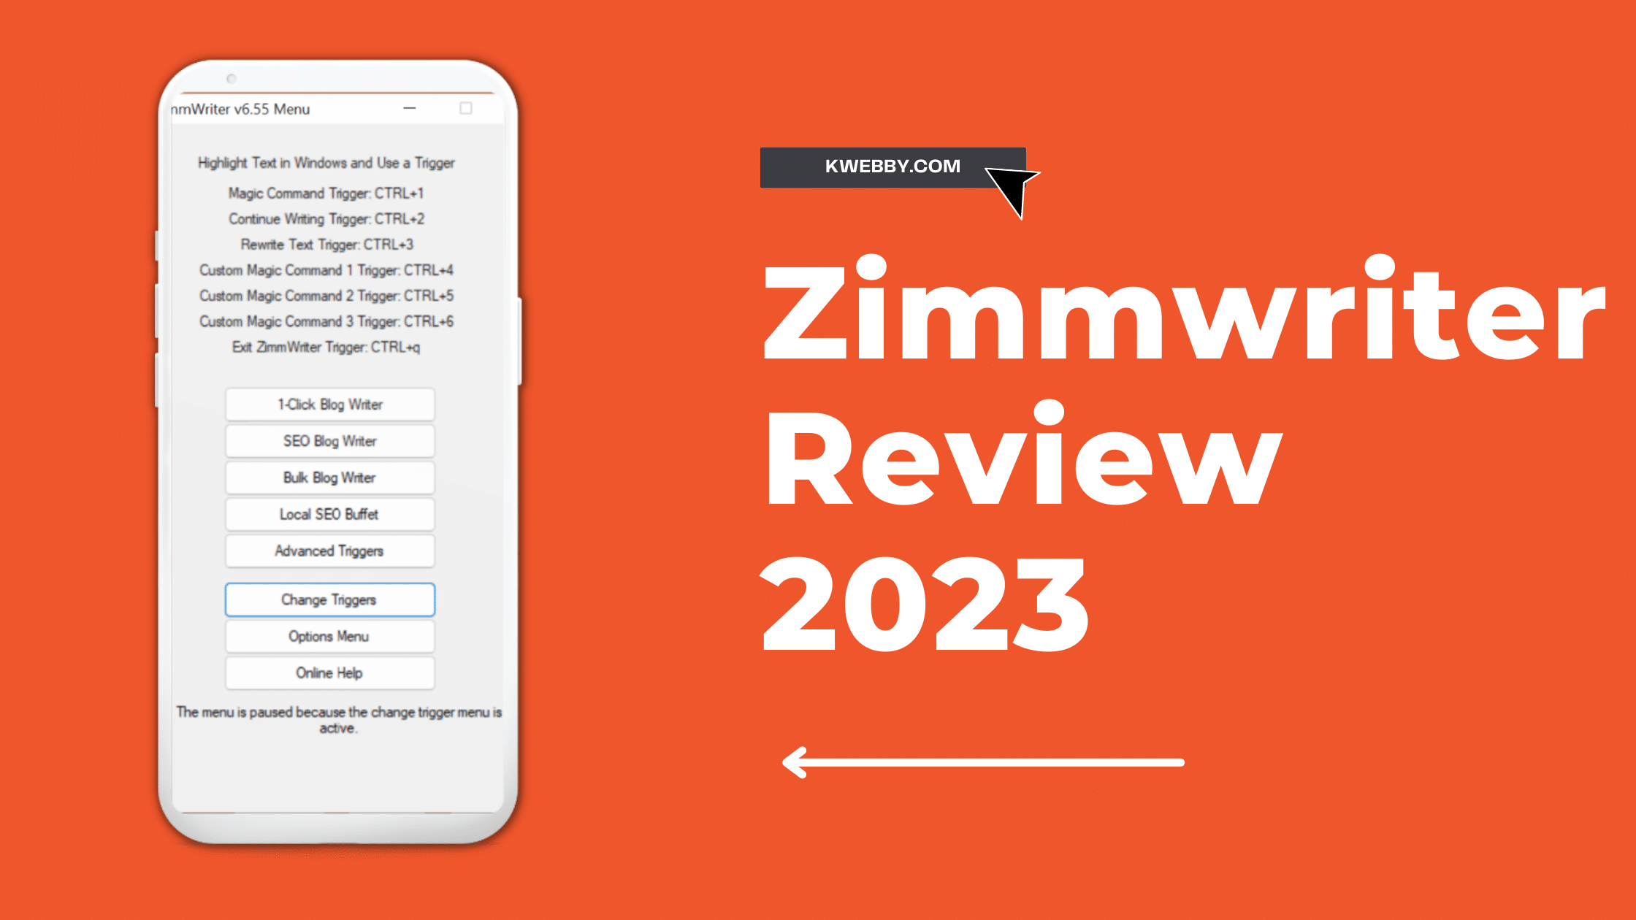The image size is (1636, 920).
Task: Click the Online Help button
Action: tap(327, 673)
